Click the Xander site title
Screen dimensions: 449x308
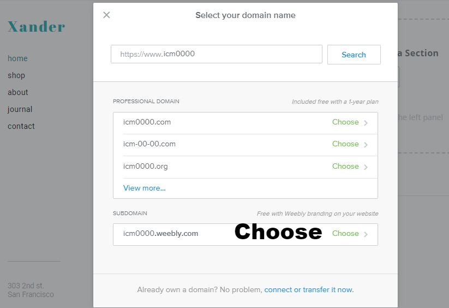point(36,26)
